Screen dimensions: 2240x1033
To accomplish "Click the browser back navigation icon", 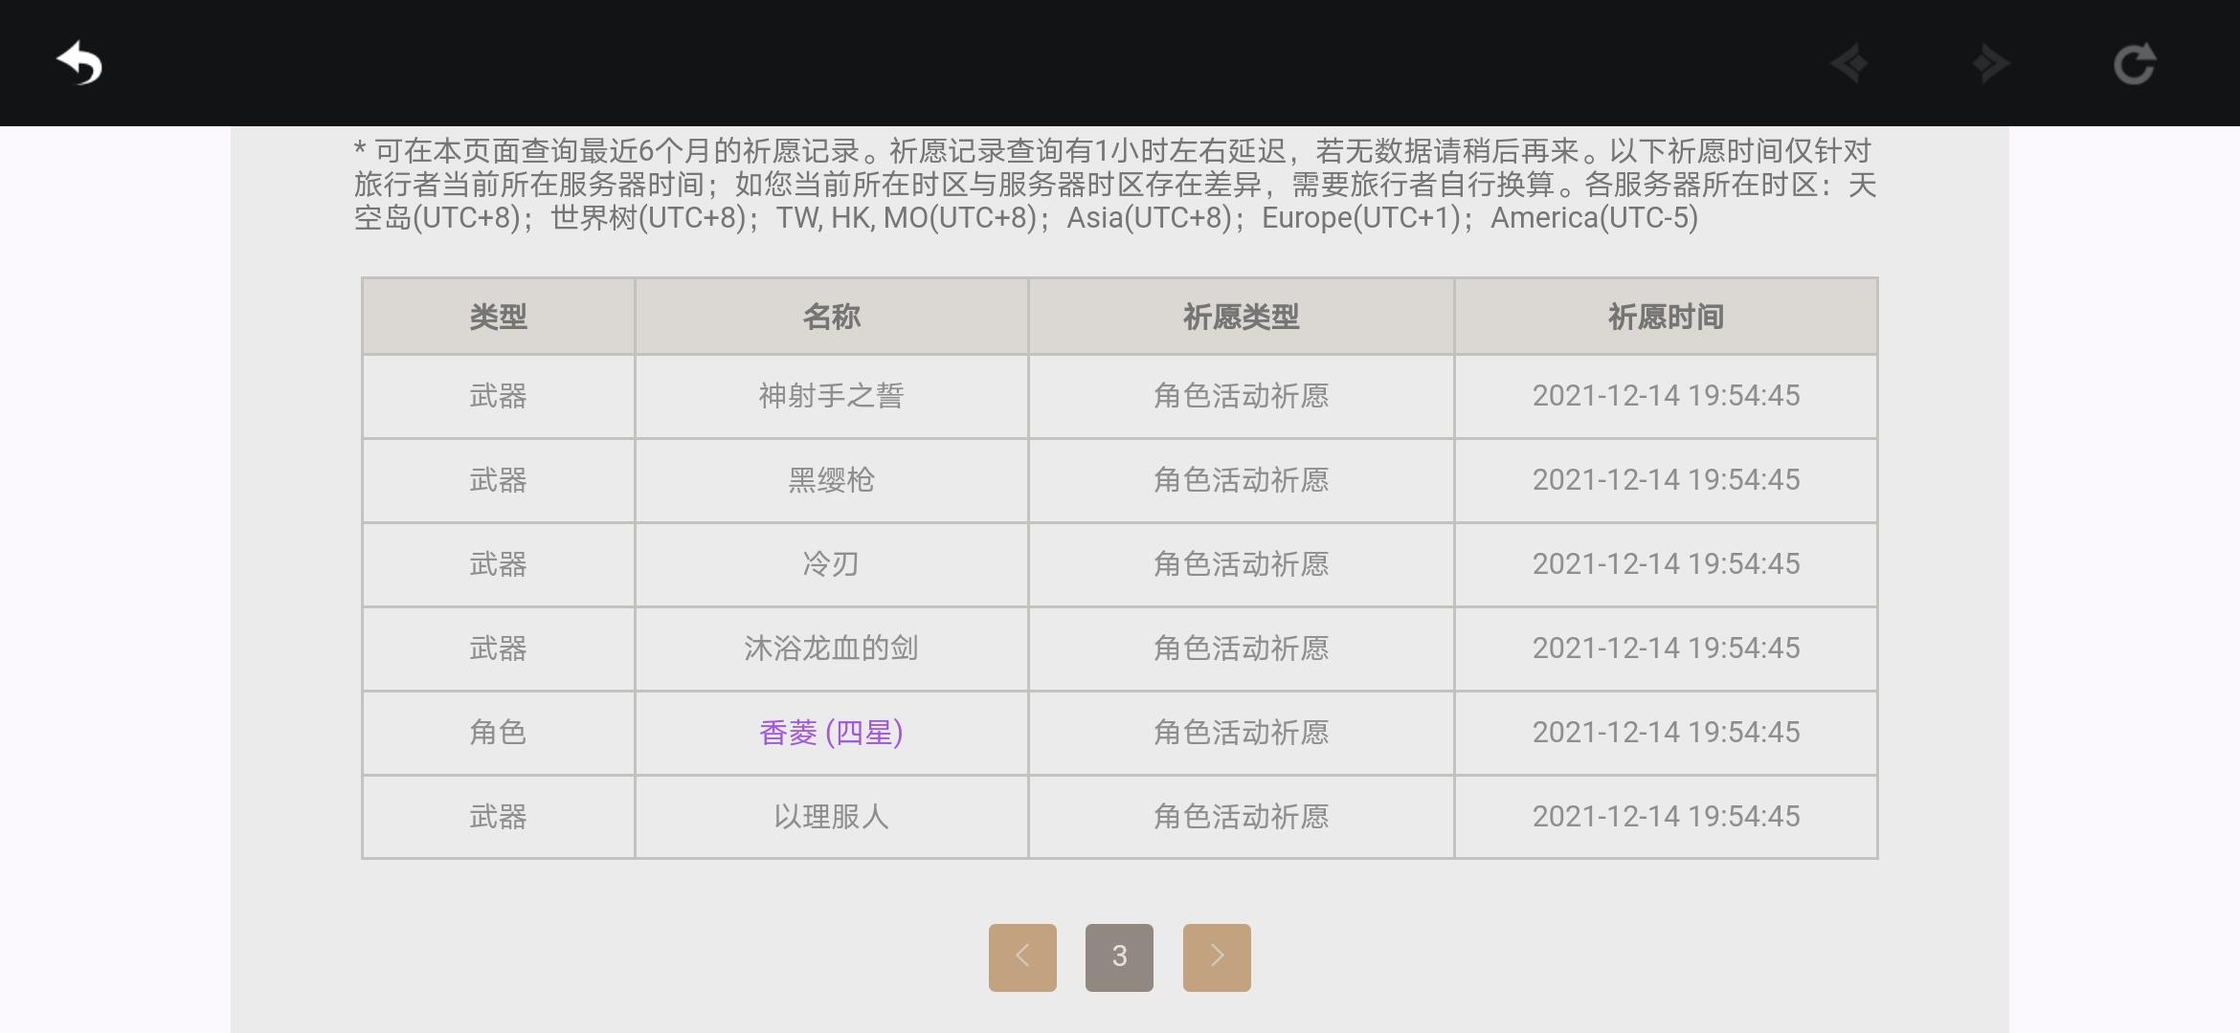I will click(x=1848, y=64).
